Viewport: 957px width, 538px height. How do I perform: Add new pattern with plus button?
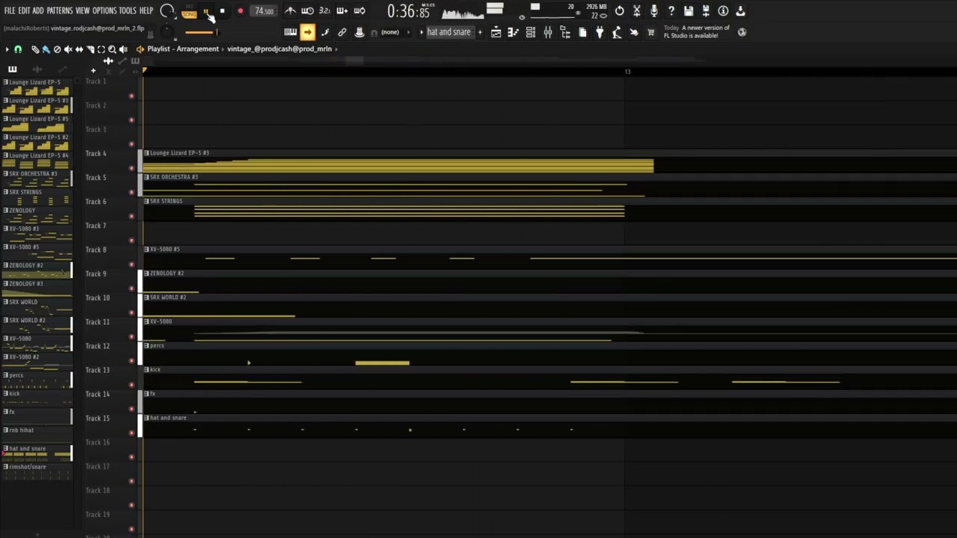tap(480, 32)
